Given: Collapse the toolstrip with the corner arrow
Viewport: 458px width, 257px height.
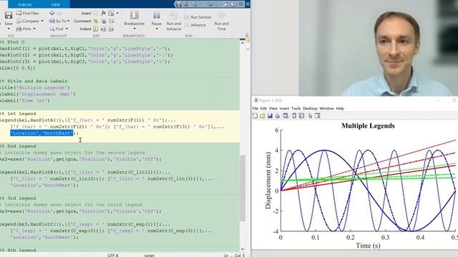Looking at the screenshot, I should pyautogui.click(x=247, y=35).
